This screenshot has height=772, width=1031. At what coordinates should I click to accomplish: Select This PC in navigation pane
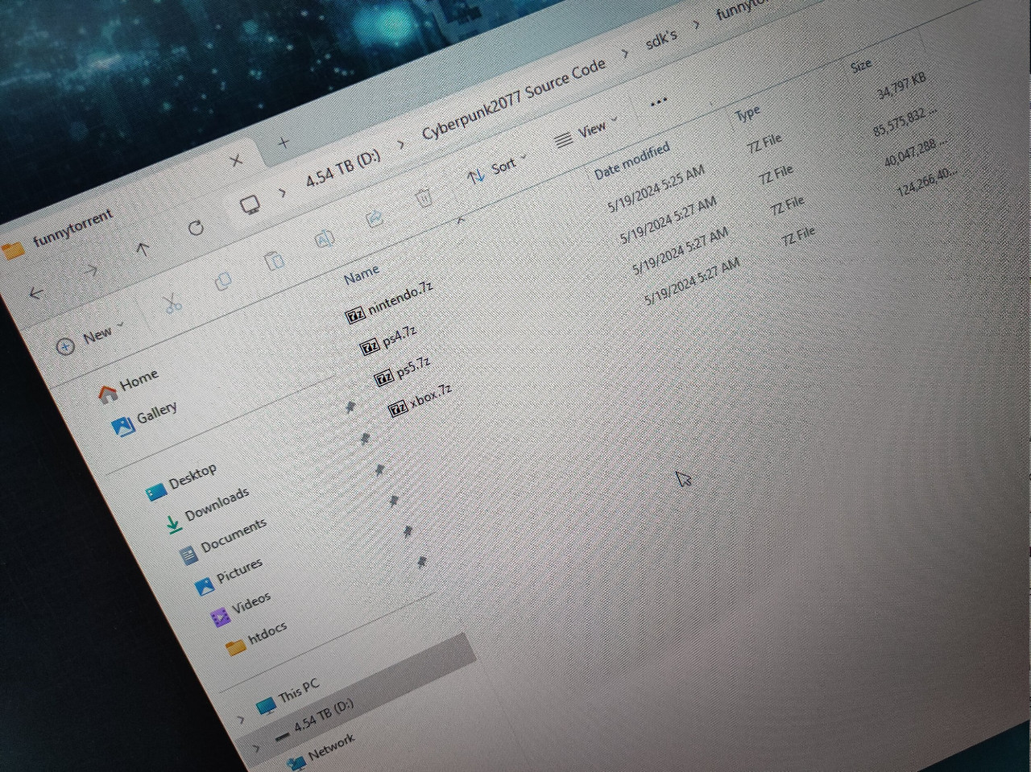(x=288, y=697)
